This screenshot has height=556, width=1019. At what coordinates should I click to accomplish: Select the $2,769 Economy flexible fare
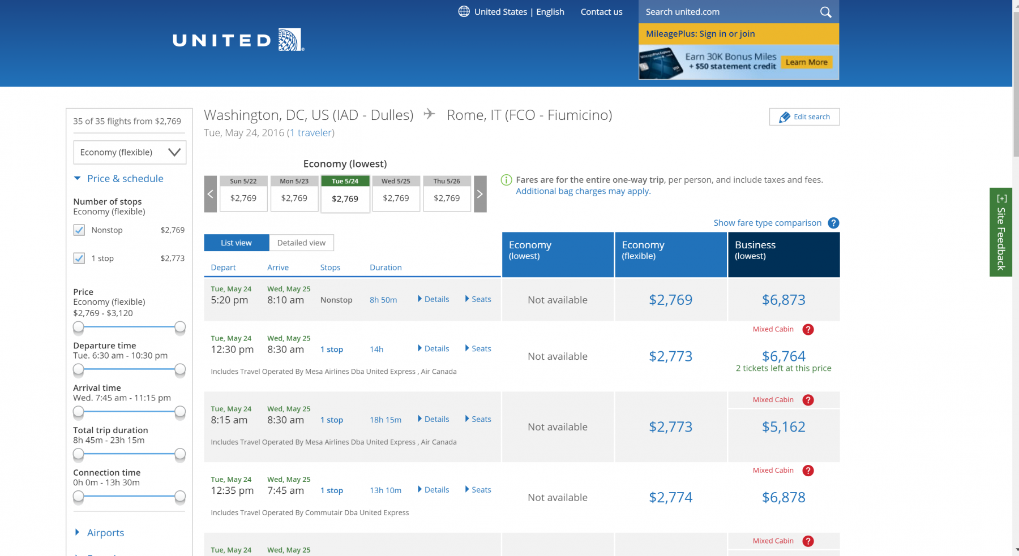coord(671,300)
